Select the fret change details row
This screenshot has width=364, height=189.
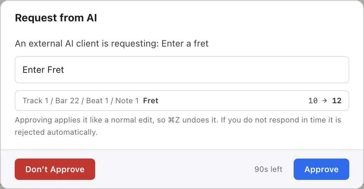(182, 100)
